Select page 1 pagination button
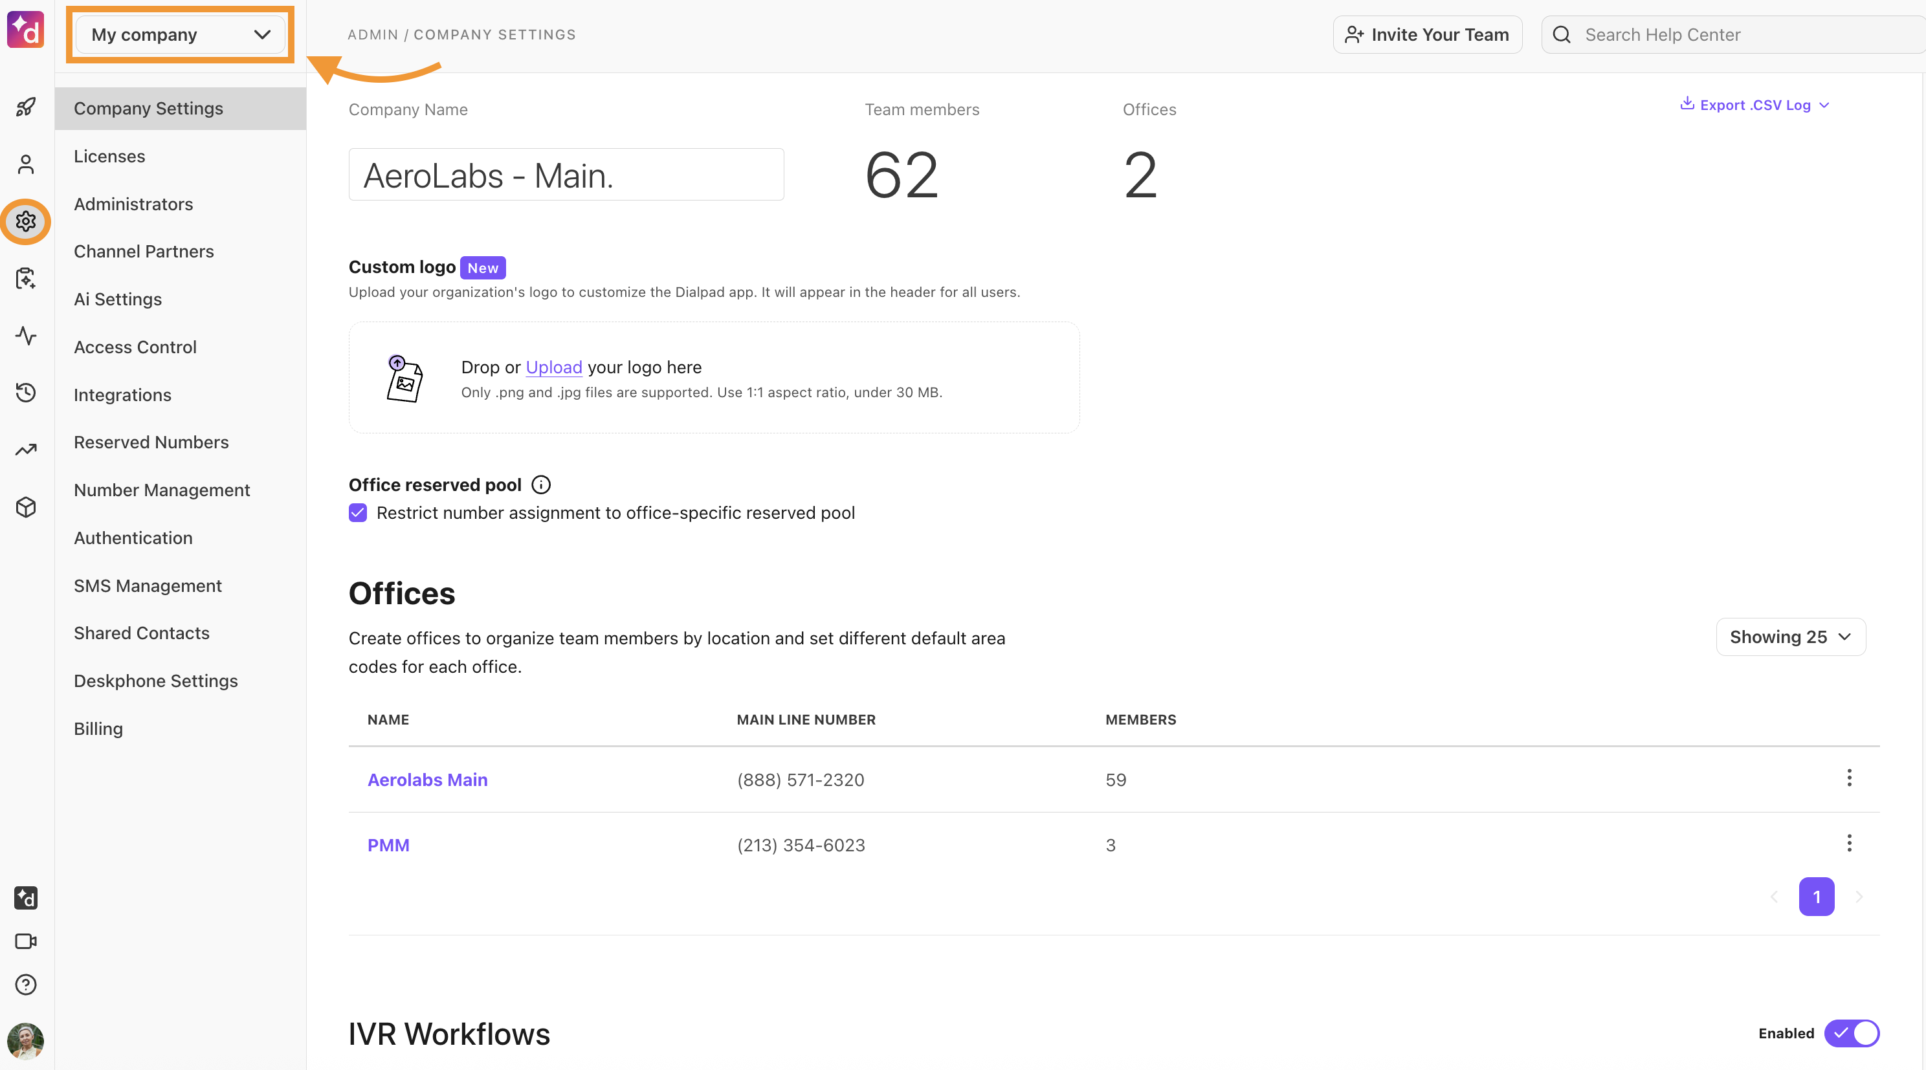Viewport: 1926px width, 1070px height. [x=1816, y=897]
